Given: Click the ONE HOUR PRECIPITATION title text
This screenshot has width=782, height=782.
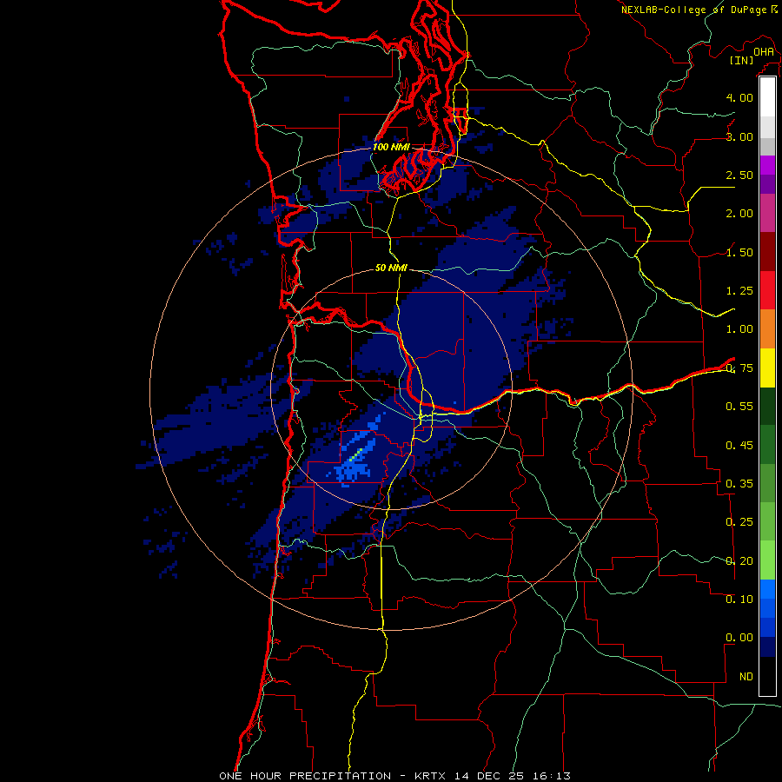Looking at the screenshot, I should pos(305,776).
